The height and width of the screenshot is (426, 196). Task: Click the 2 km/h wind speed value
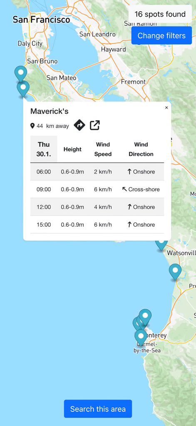pos(103,172)
